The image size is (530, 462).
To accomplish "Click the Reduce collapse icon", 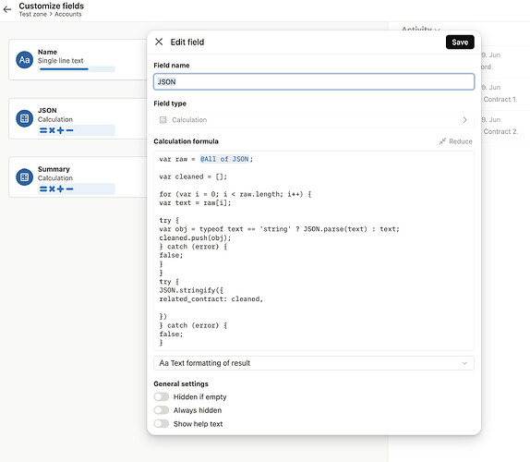I will click(442, 141).
